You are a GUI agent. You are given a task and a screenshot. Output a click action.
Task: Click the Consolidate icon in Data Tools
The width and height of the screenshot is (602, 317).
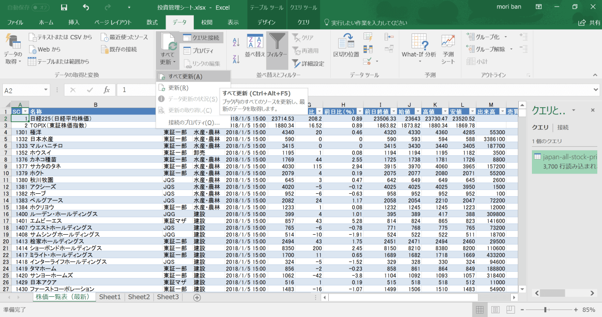[389, 37]
